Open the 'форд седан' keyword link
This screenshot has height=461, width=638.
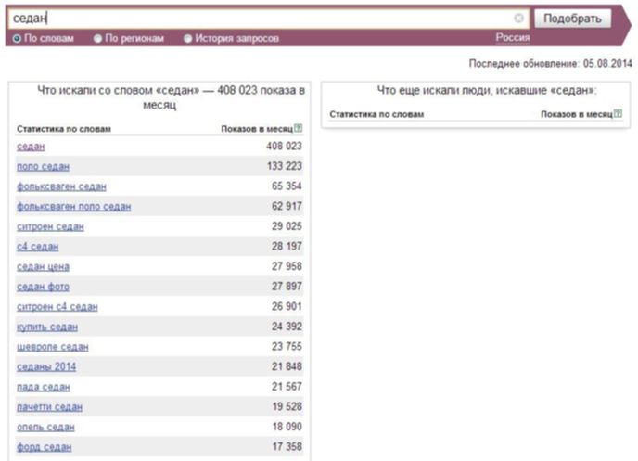[45, 447]
